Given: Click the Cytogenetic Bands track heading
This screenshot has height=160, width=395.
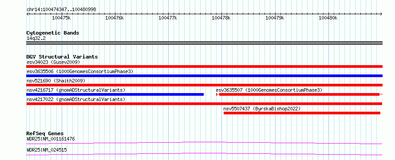Looking at the screenshot, I should 53,33.
